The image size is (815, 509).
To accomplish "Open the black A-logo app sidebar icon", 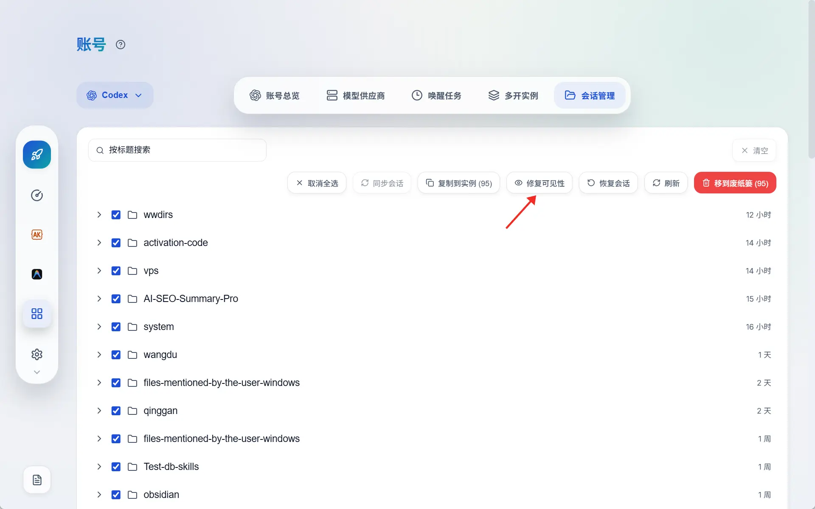I will pos(37,274).
